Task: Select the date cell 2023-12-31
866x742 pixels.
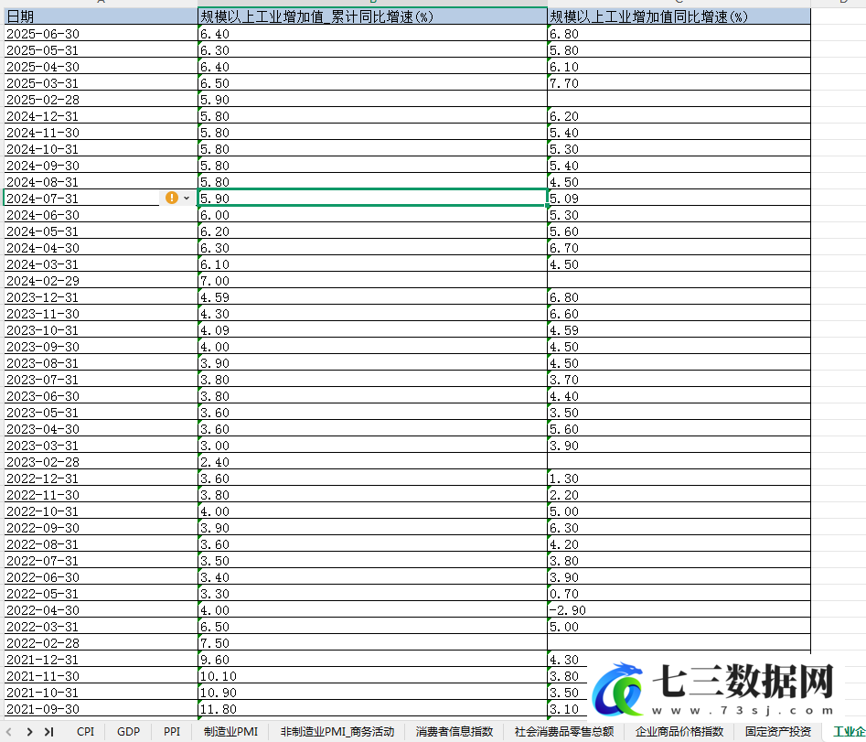Action: (x=102, y=297)
